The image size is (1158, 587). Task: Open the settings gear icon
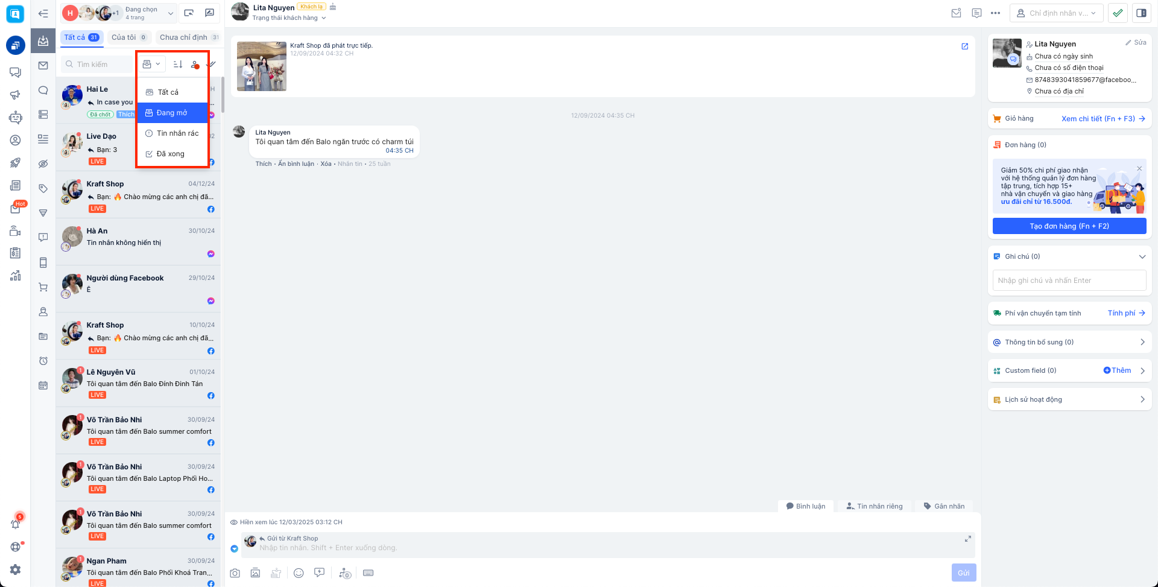click(15, 570)
